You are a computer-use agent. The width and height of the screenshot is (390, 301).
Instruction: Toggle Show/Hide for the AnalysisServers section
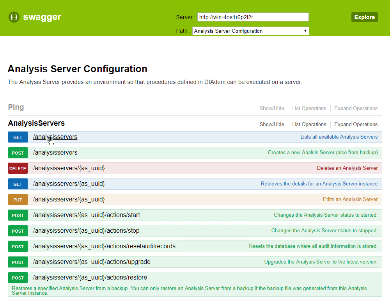point(271,125)
